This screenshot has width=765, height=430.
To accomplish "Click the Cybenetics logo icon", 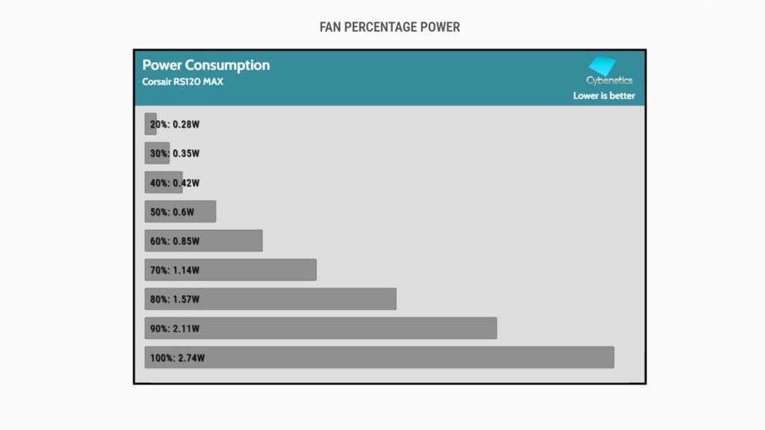I will pyautogui.click(x=602, y=66).
